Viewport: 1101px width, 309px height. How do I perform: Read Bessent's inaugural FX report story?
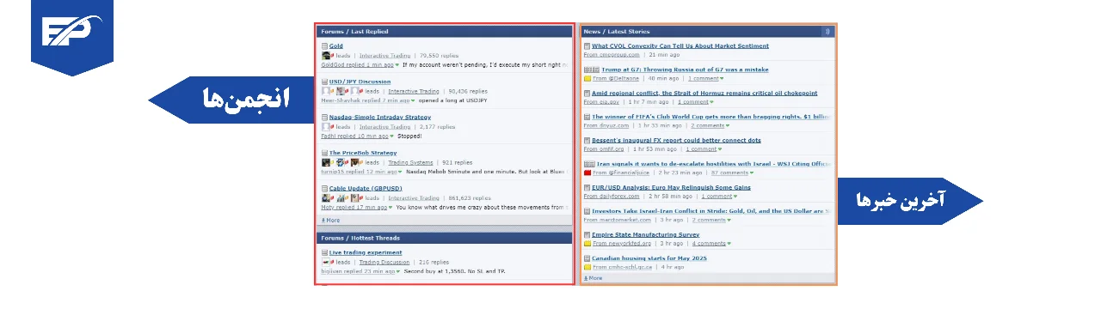676,140
